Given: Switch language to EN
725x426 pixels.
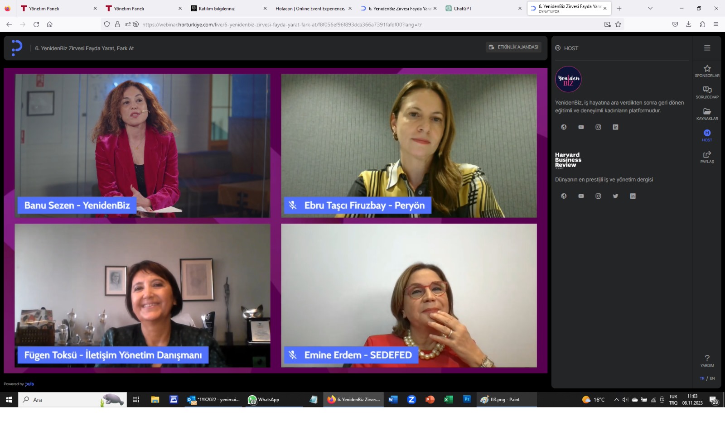Looking at the screenshot, I should (x=712, y=378).
